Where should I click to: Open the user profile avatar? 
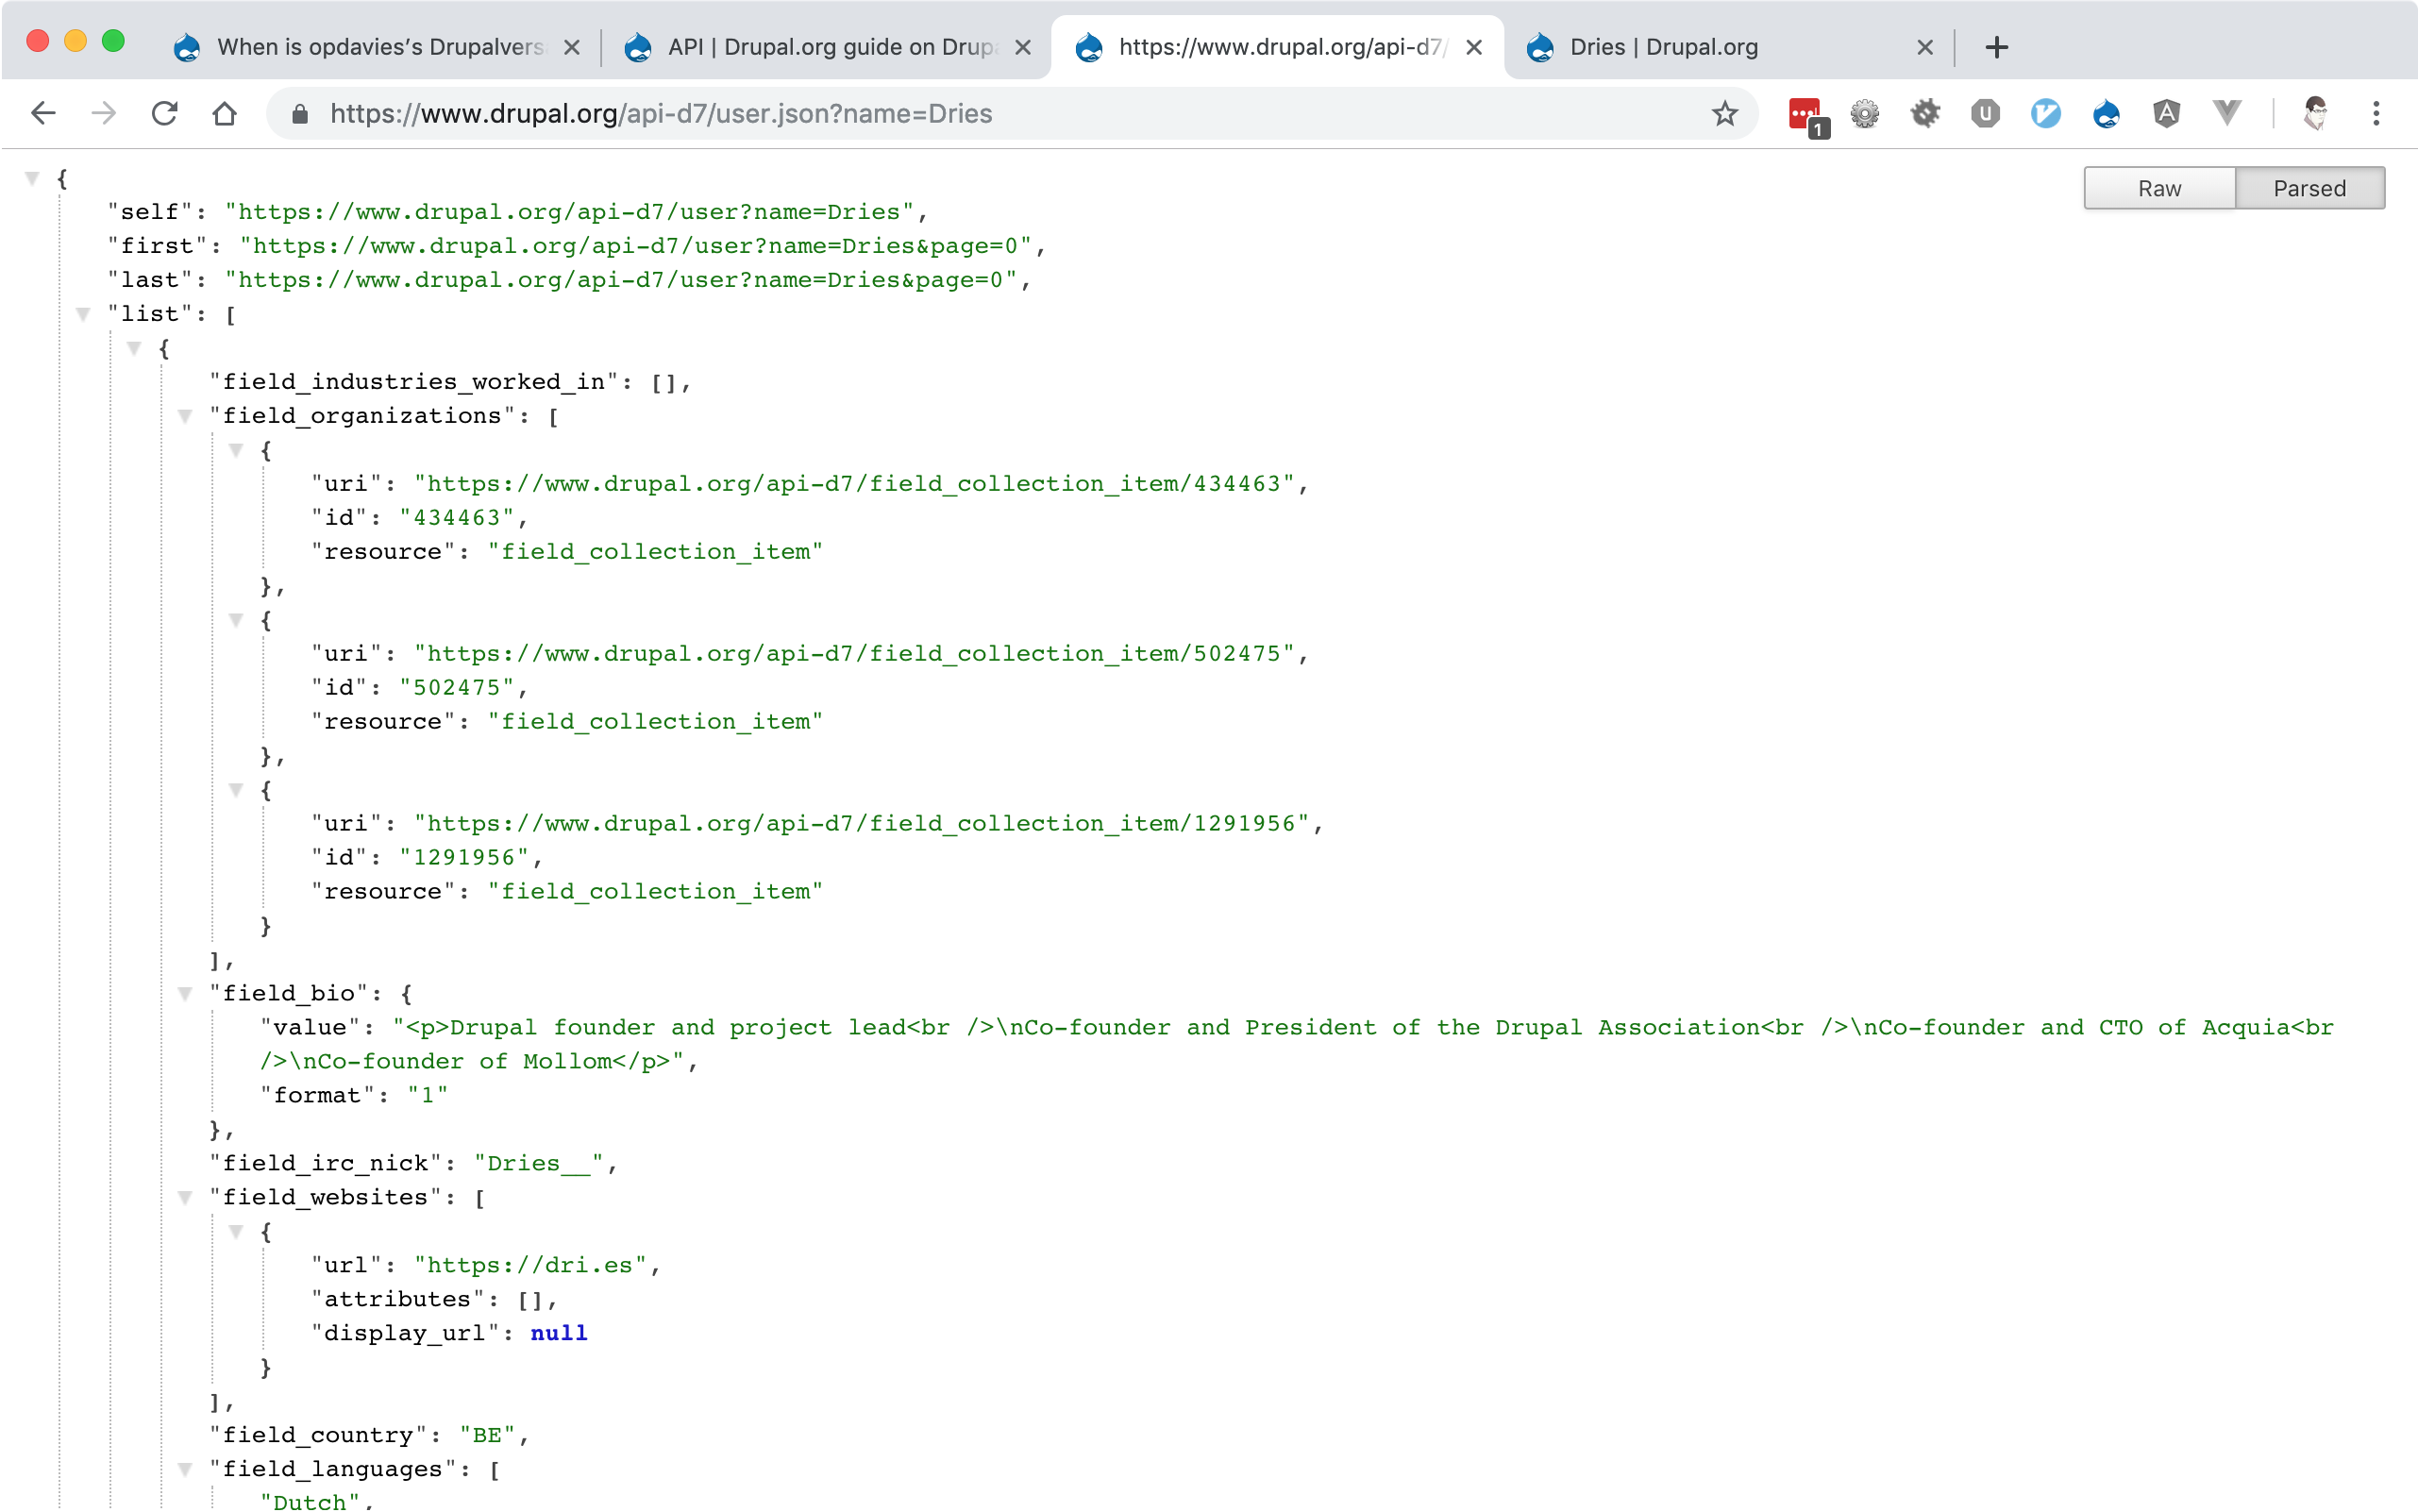(x=2315, y=113)
